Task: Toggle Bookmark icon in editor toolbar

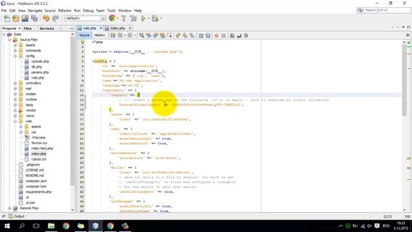Action: [x=192, y=35]
